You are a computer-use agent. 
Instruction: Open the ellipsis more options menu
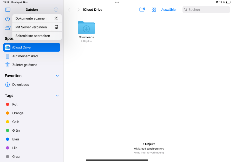pyautogui.click(x=56, y=10)
